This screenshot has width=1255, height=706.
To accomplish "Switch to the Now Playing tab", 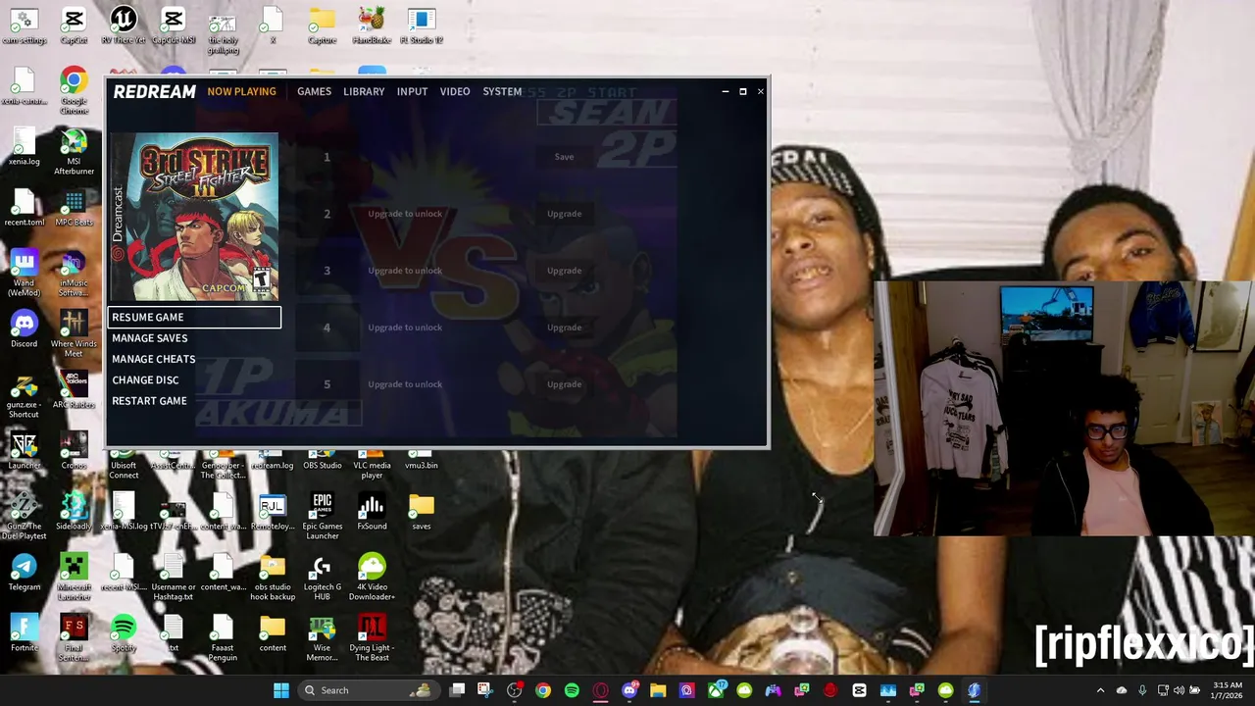I will [241, 91].
